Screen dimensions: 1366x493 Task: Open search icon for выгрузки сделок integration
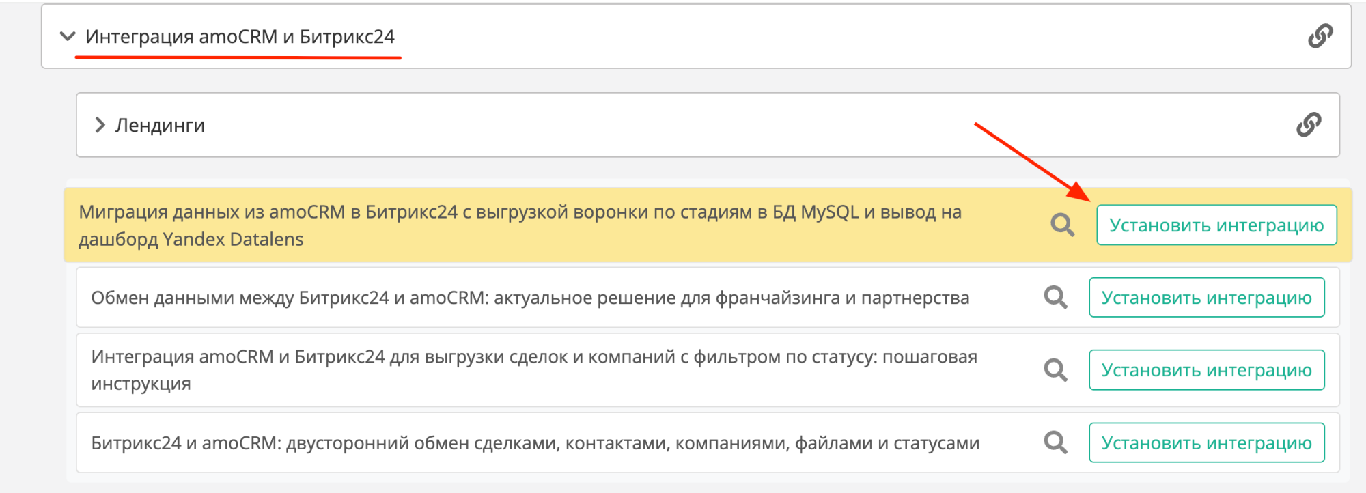[1055, 369]
